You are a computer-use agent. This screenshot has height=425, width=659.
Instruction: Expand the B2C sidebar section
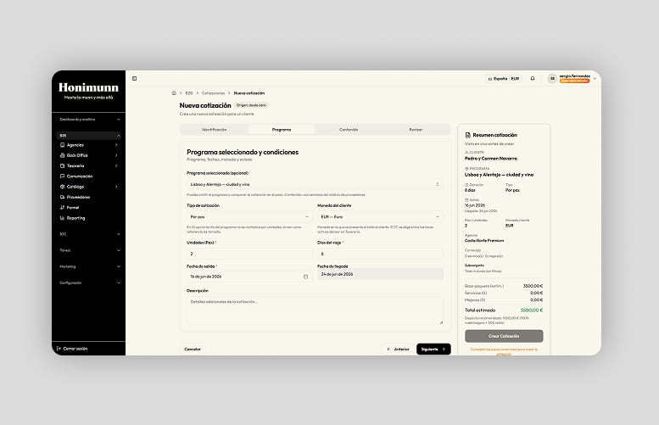pyautogui.click(x=89, y=234)
